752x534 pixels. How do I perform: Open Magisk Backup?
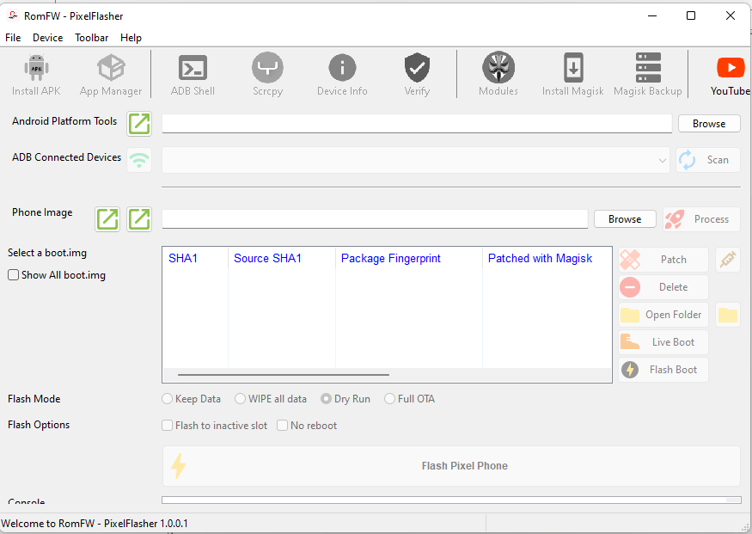coord(647,74)
